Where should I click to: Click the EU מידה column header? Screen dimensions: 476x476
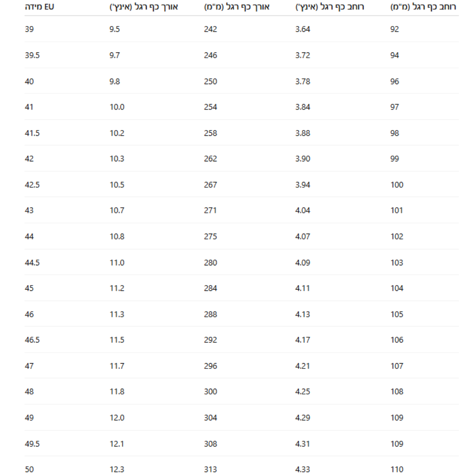pyautogui.click(x=39, y=7)
